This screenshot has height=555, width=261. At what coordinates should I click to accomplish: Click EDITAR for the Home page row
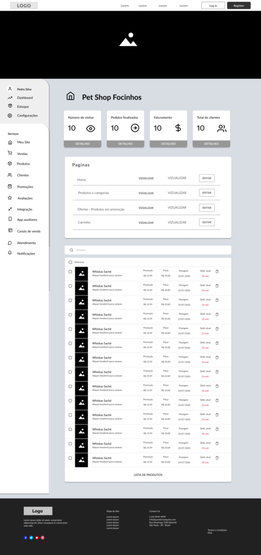[207, 178]
